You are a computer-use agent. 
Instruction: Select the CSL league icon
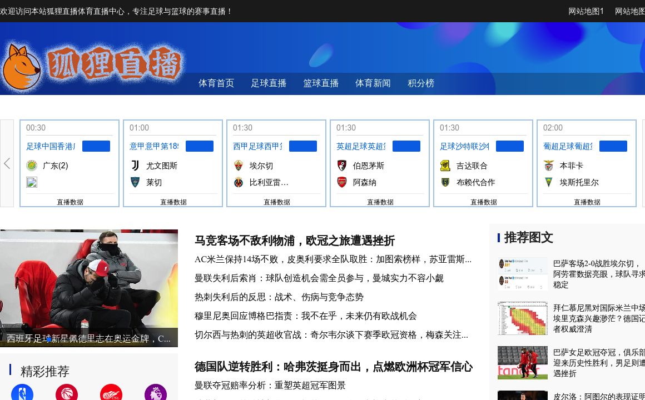(111, 393)
